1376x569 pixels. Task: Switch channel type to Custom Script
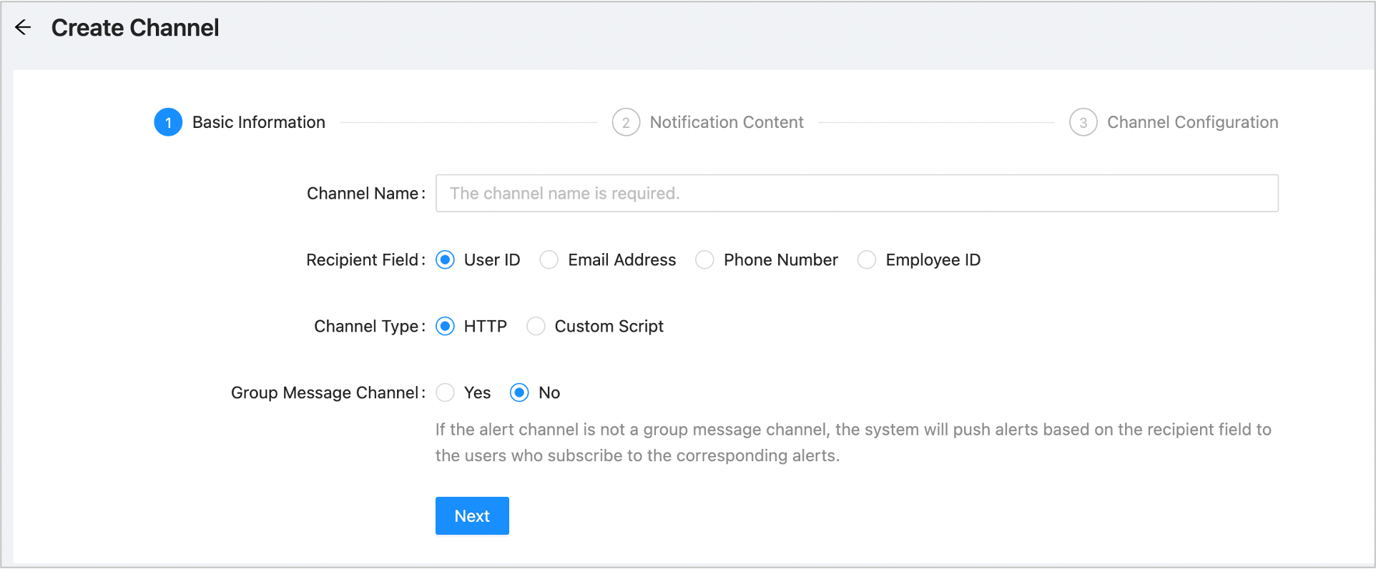point(536,327)
